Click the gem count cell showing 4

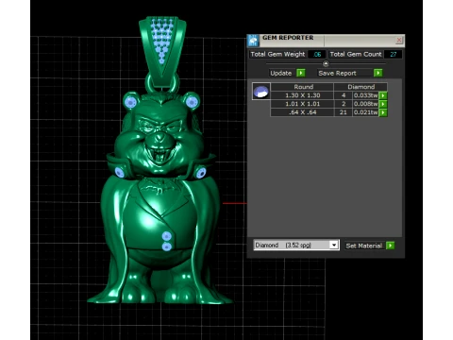tap(344, 95)
